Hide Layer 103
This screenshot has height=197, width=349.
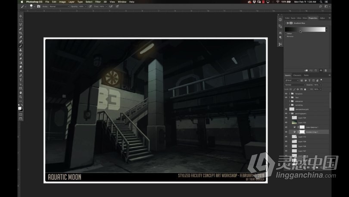tap(286, 122)
